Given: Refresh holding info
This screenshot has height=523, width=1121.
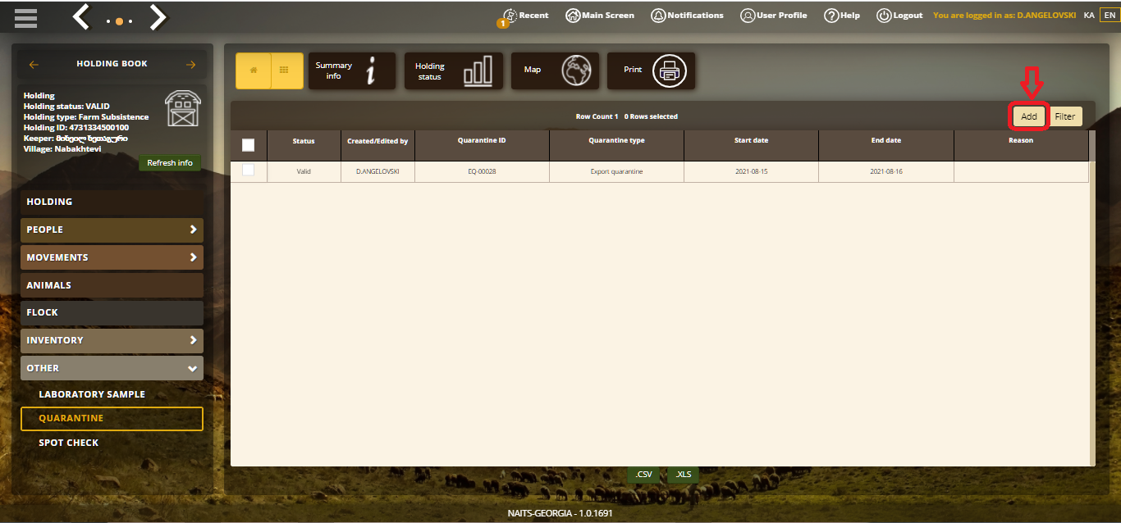Looking at the screenshot, I should coord(170,163).
